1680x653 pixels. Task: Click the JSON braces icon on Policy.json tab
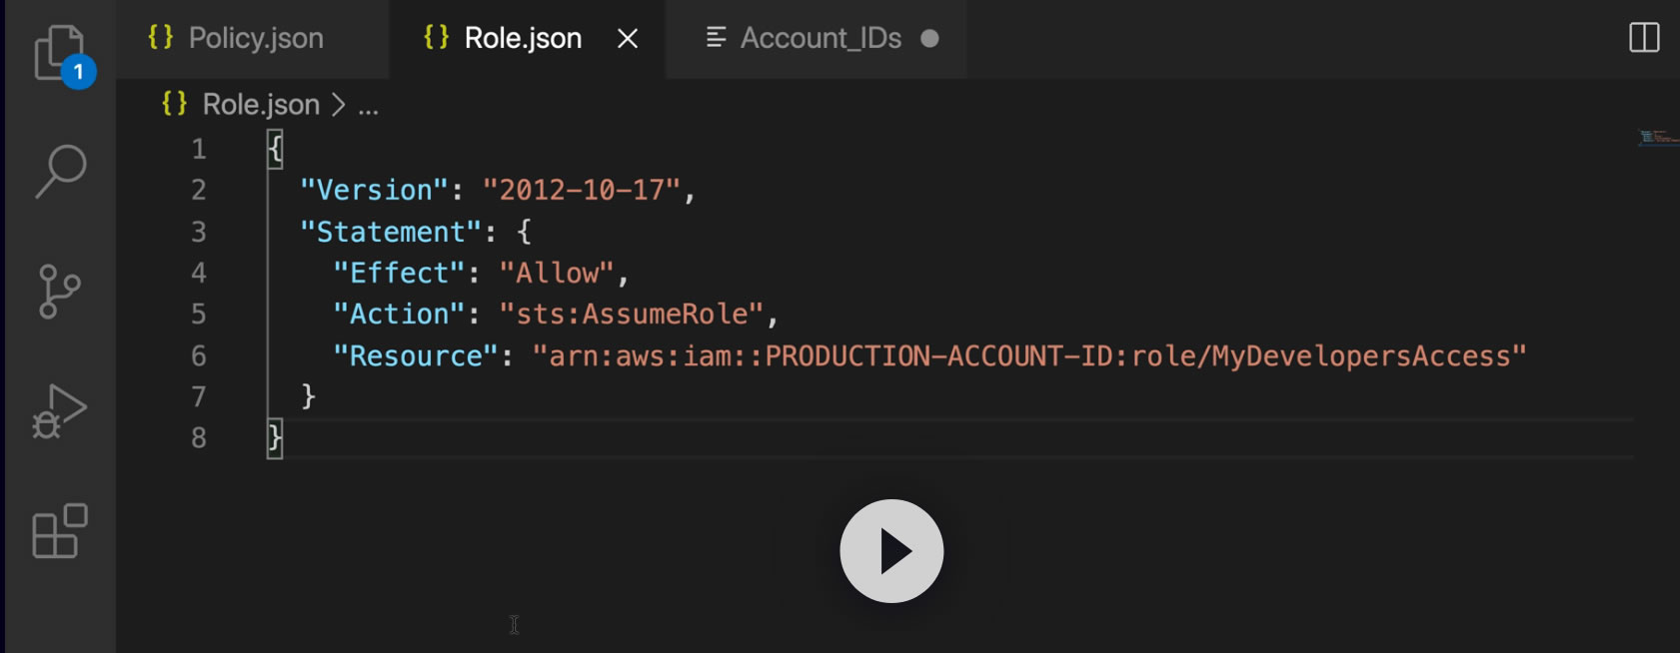point(161,38)
